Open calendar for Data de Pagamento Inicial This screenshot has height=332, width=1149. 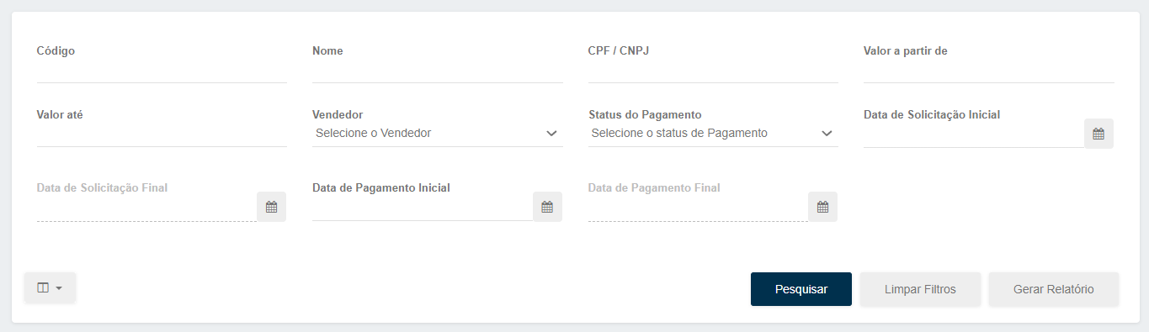pyautogui.click(x=547, y=207)
